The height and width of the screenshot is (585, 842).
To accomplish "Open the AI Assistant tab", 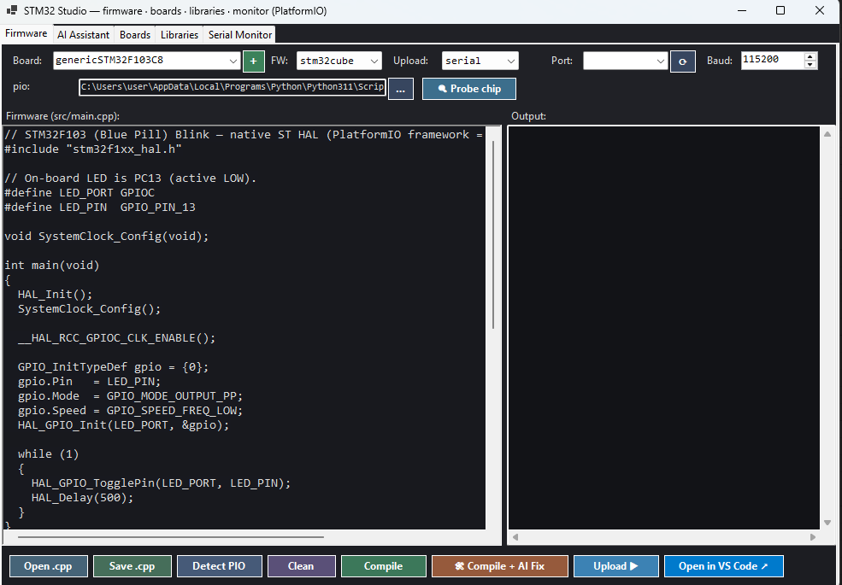I will click(x=83, y=35).
